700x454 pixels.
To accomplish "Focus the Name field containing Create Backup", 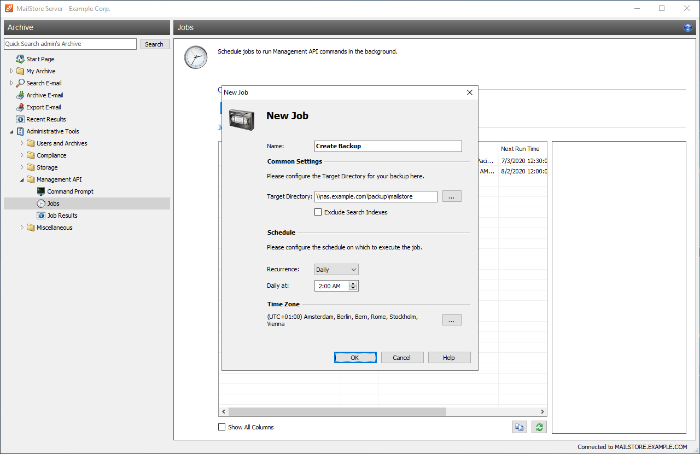I will click(x=388, y=146).
